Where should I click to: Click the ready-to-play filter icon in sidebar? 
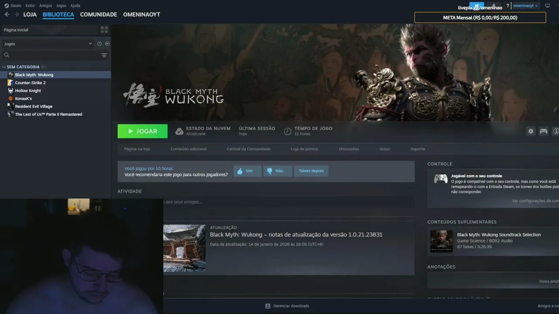107,44
